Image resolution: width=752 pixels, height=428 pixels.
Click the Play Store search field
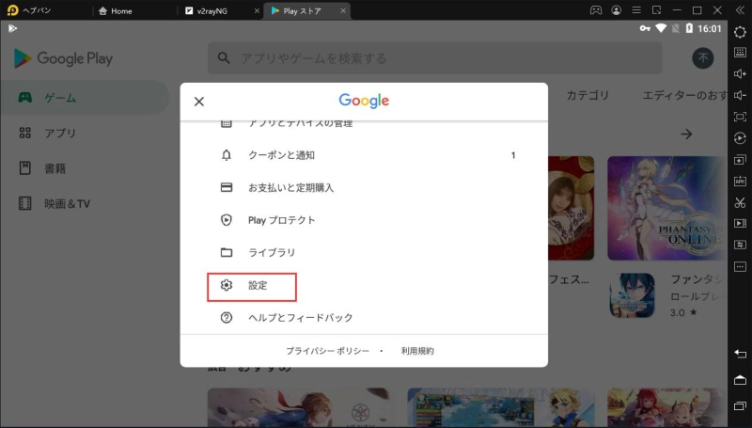434,58
